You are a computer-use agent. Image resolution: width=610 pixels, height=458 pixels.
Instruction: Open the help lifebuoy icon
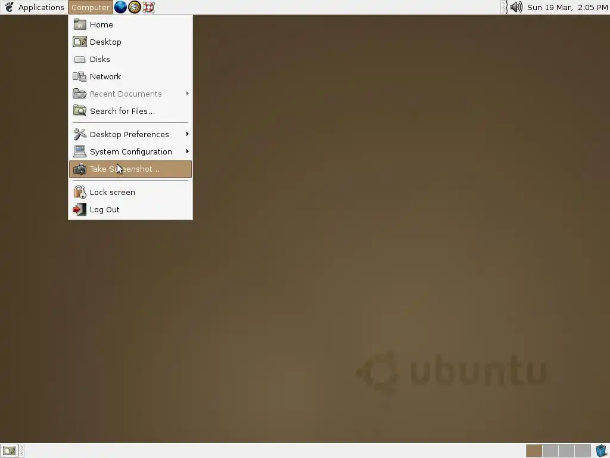coord(148,7)
